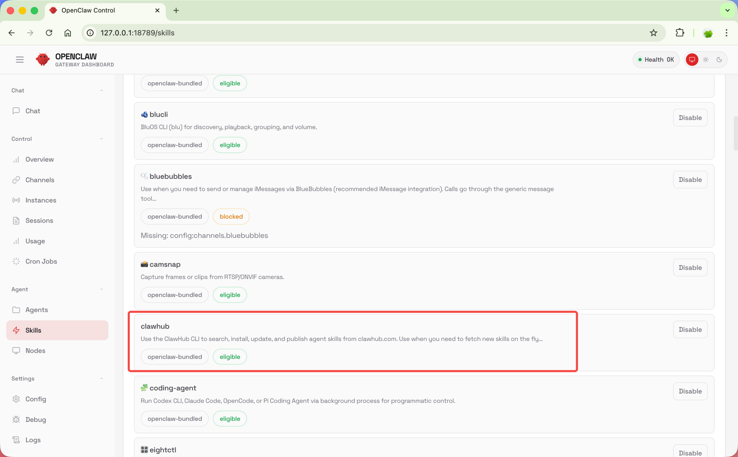Switch to light theme sun icon
738x457 pixels.
[705, 60]
